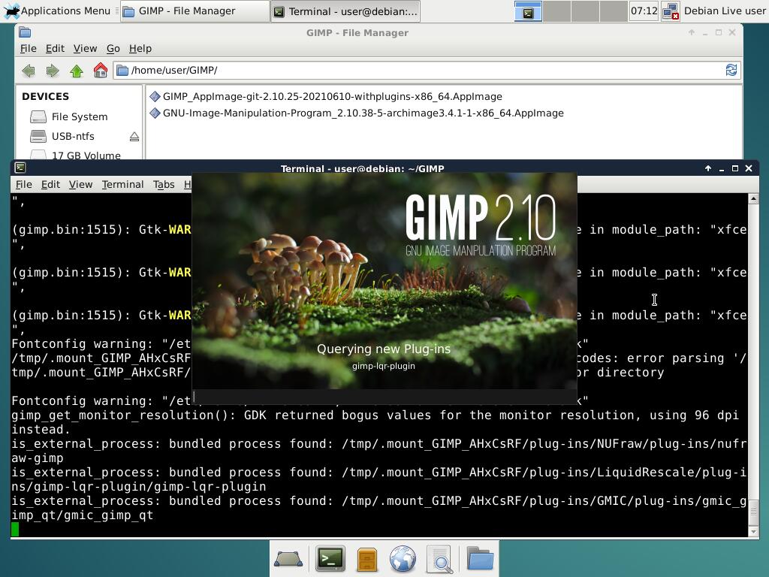Roll up the Terminal window with the up arrow

pyautogui.click(x=707, y=168)
